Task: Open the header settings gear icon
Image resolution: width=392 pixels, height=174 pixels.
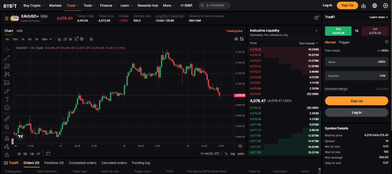Action: (385, 5)
